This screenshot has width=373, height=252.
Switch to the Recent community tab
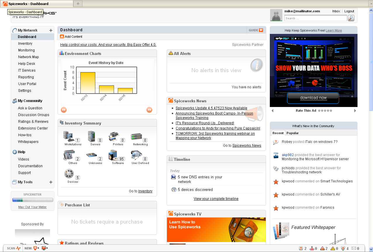point(278,133)
